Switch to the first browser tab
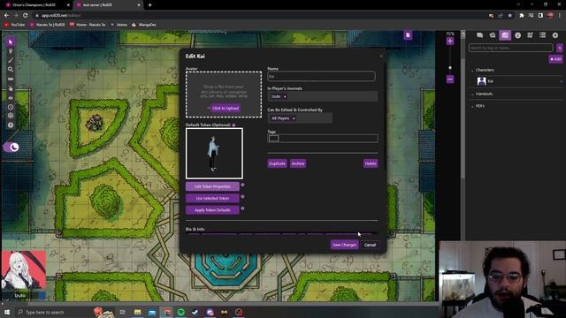Image resolution: width=566 pixels, height=318 pixels. pos(36,5)
